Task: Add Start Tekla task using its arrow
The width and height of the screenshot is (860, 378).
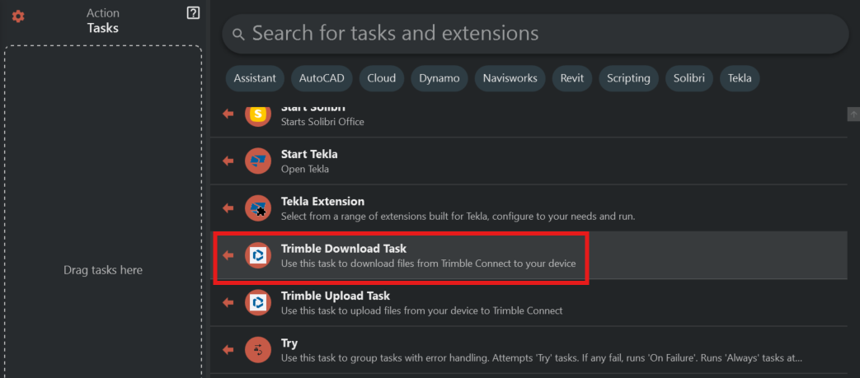Action: (228, 161)
